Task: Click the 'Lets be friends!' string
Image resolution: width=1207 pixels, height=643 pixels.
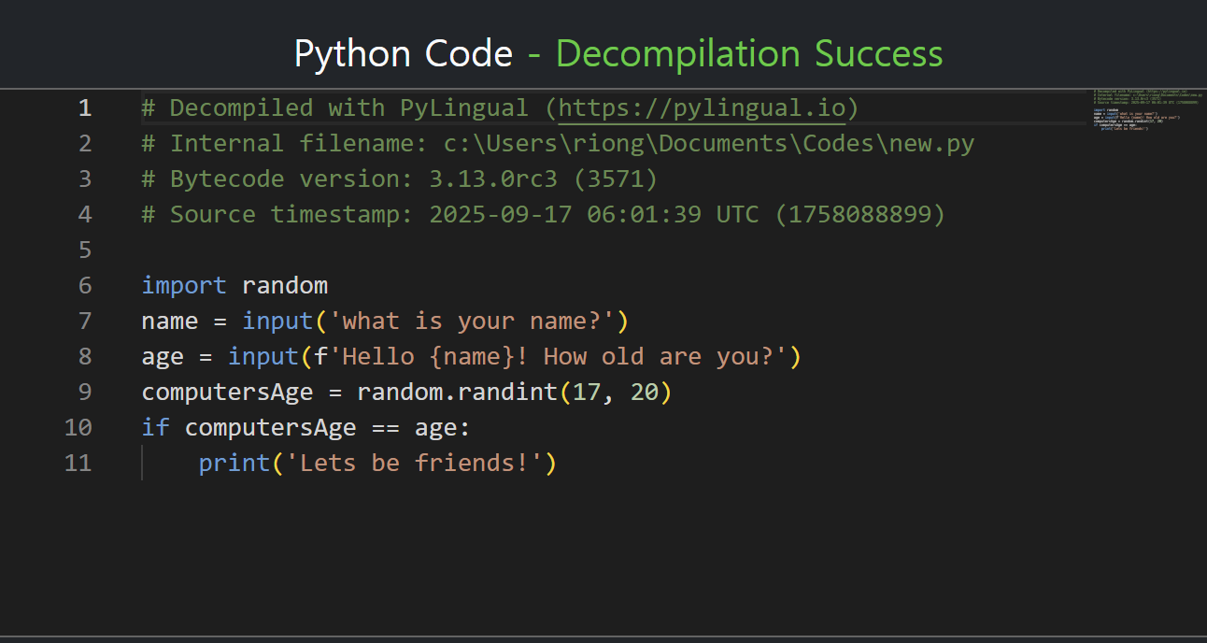Action: click(413, 464)
